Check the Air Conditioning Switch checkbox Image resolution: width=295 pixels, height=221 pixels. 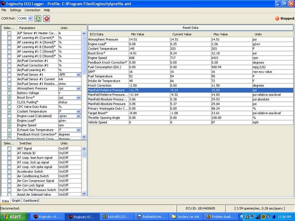point(9,176)
